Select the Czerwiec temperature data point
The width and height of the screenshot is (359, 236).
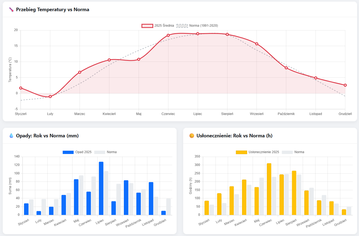coord(168,35)
